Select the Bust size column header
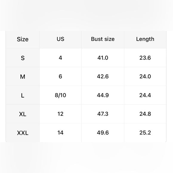The height and width of the screenshot is (173, 173). [103, 39]
